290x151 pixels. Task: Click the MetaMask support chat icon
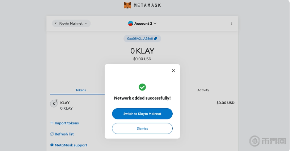52,145
